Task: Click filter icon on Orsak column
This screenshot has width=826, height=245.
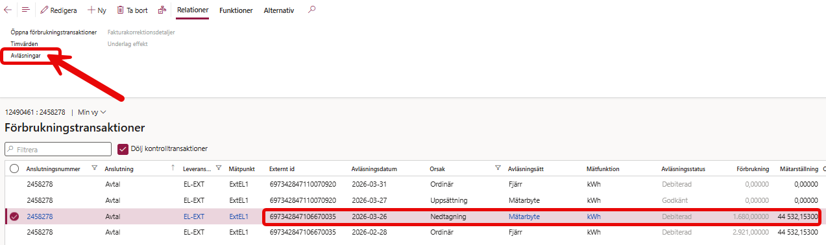Action: point(498,169)
